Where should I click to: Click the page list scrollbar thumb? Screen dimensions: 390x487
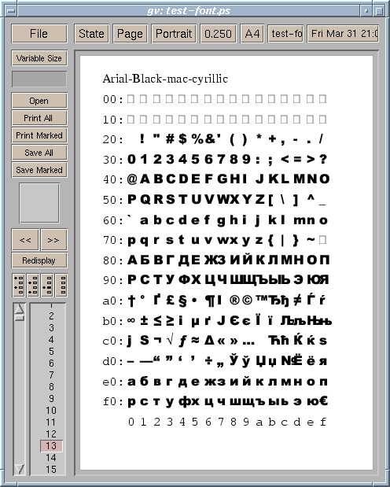point(19,317)
